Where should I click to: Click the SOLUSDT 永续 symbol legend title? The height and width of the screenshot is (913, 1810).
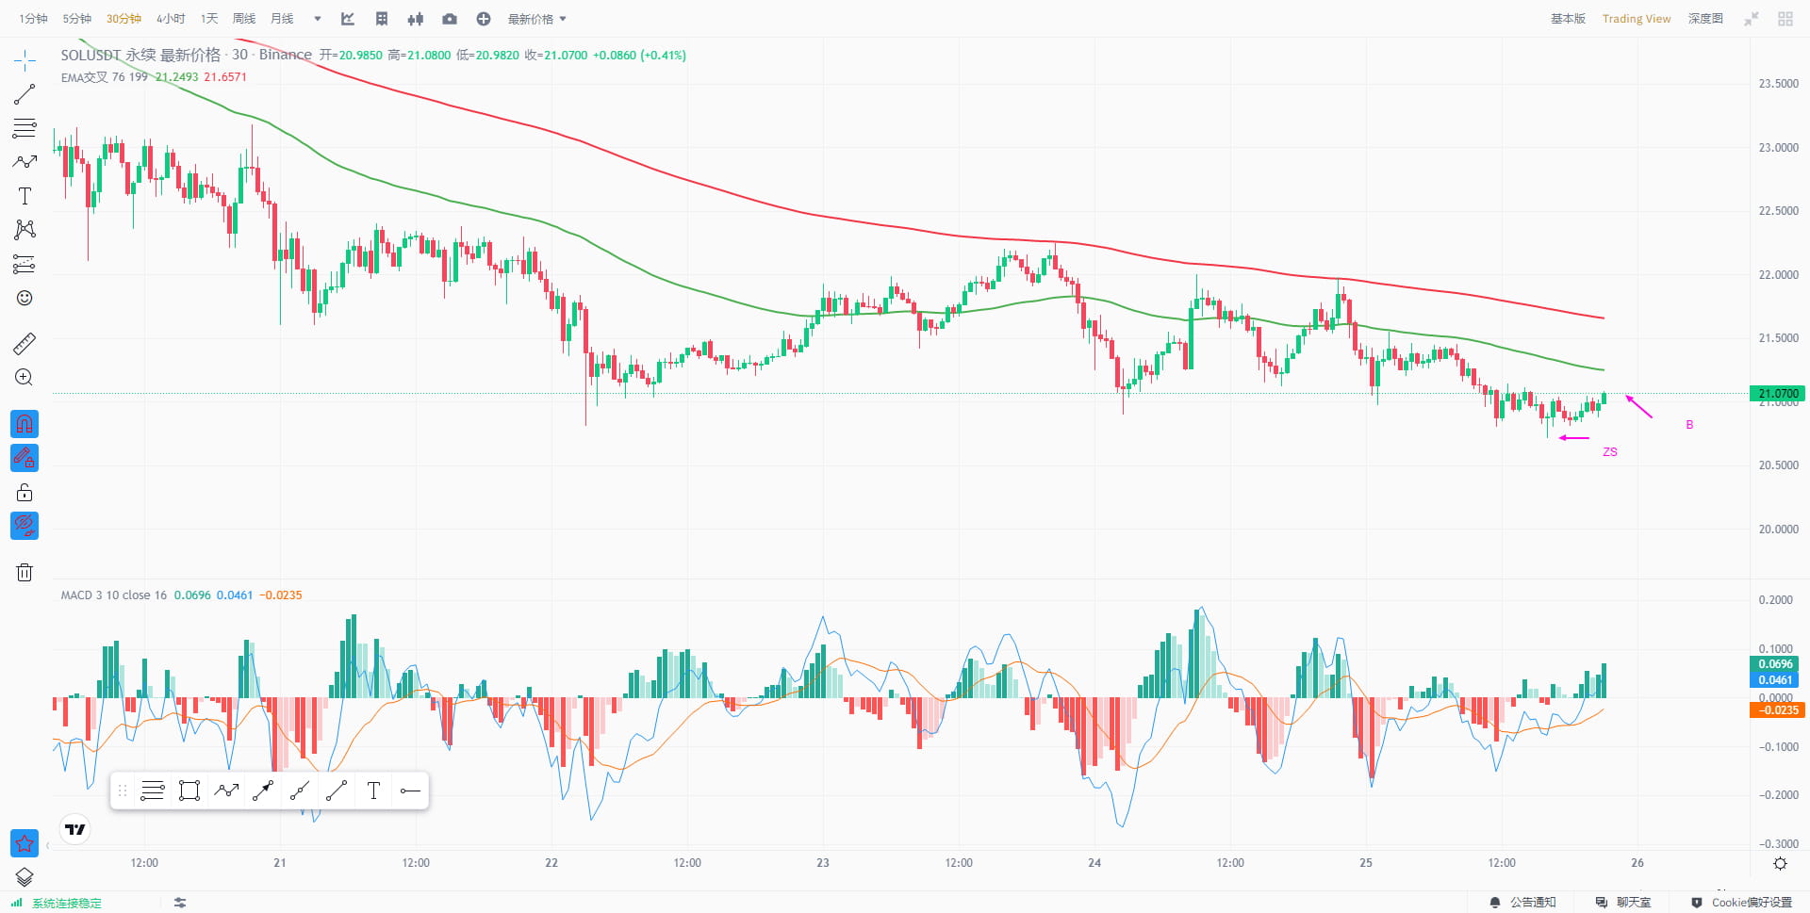187,55
